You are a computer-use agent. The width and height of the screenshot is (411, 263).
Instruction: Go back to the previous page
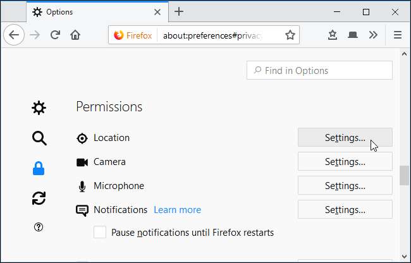pyautogui.click(x=14, y=35)
